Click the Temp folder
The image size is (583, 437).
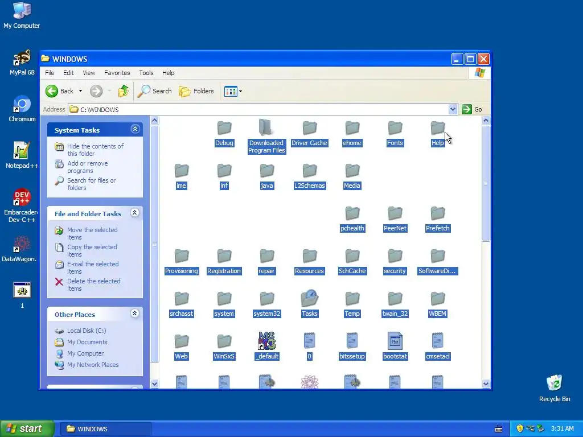click(352, 305)
